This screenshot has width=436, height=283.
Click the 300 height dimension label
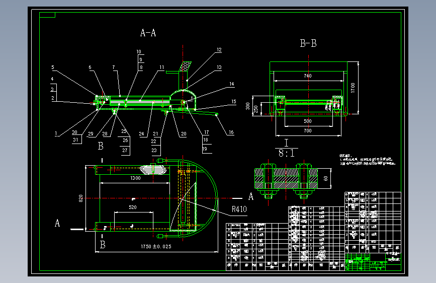click(x=248, y=106)
